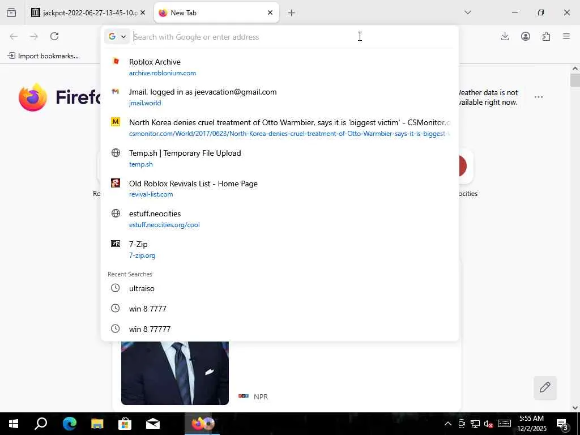This screenshot has height=435, width=580.
Task: Close the New Tab tab
Action: pyautogui.click(x=270, y=12)
